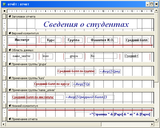Click the kurs field in data area
The image size is (160, 128).
[48, 56]
